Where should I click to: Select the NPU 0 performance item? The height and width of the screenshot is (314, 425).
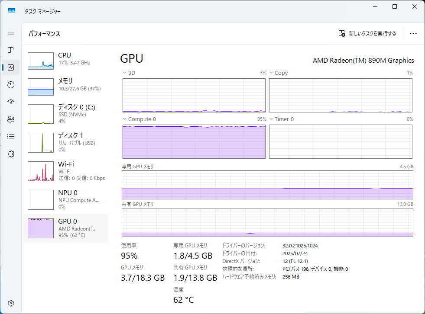[65, 200]
